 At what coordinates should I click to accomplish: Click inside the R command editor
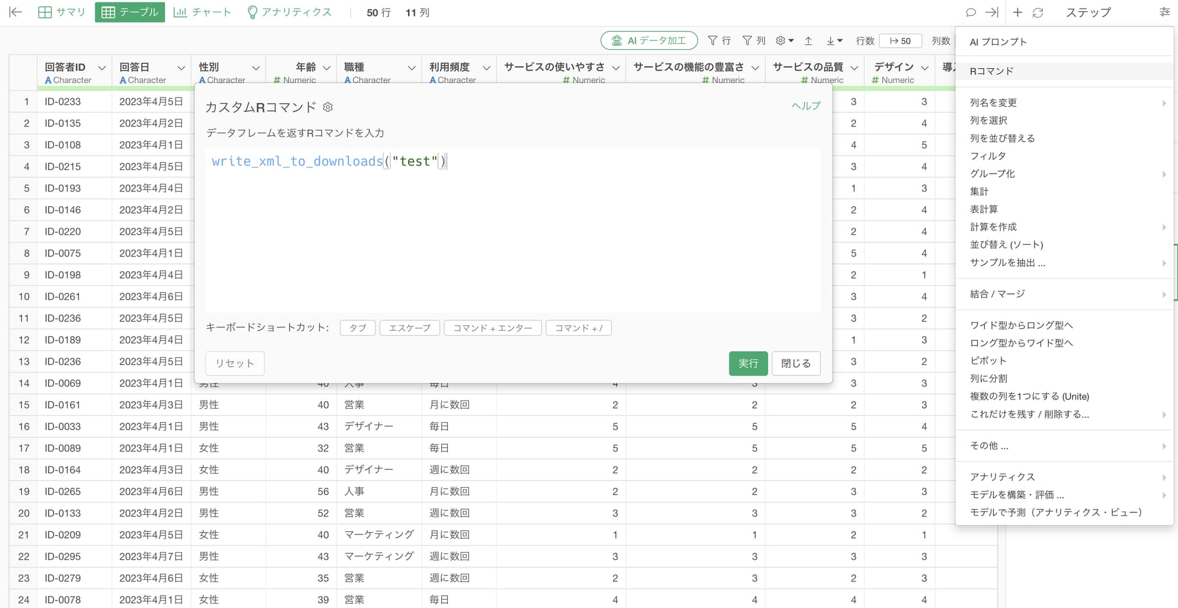pos(512,233)
